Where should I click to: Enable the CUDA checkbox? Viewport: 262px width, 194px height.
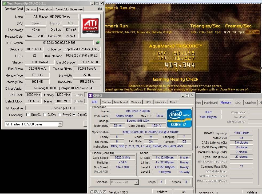(45, 115)
